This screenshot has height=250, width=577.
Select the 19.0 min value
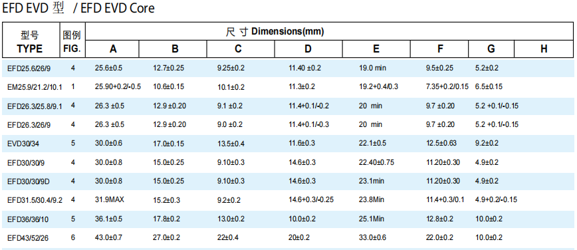[x=372, y=68]
